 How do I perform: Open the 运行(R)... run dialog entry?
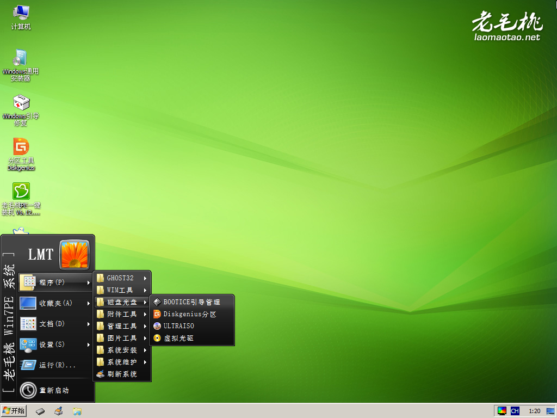[x=55, y=365]
